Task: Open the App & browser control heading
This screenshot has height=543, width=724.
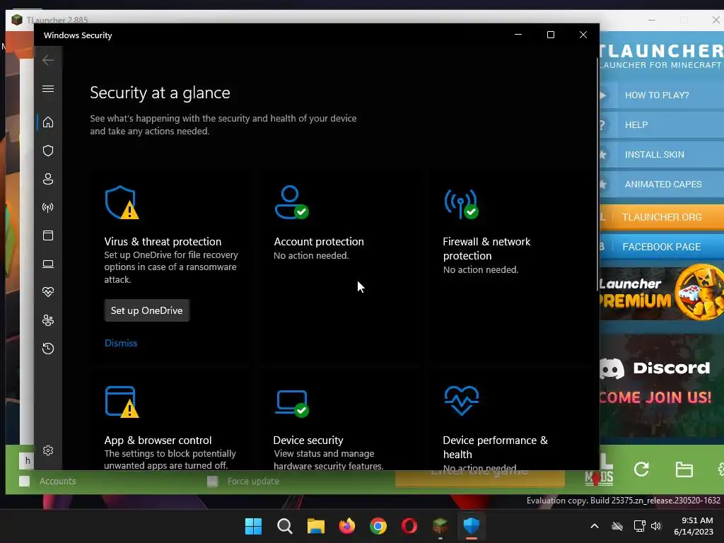Action: click(158, 440)
